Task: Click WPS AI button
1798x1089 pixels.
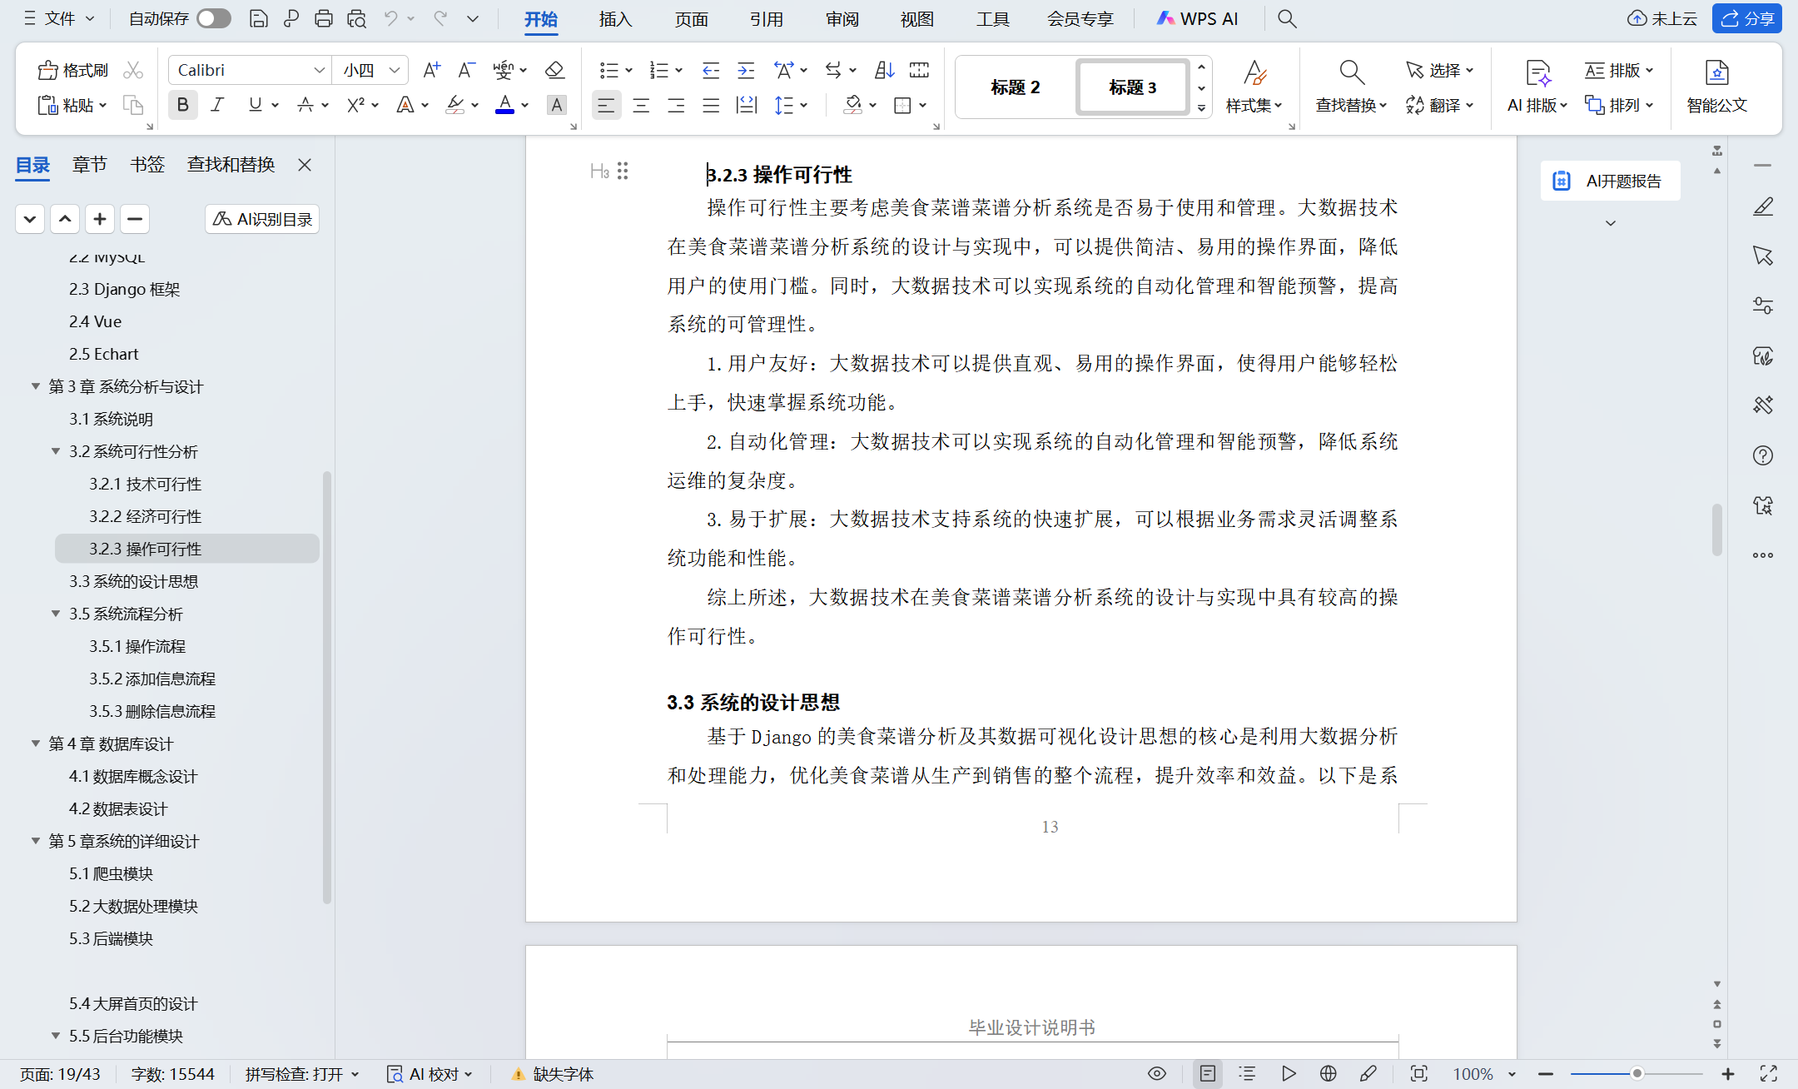Action: click(x=1197, y=18)
